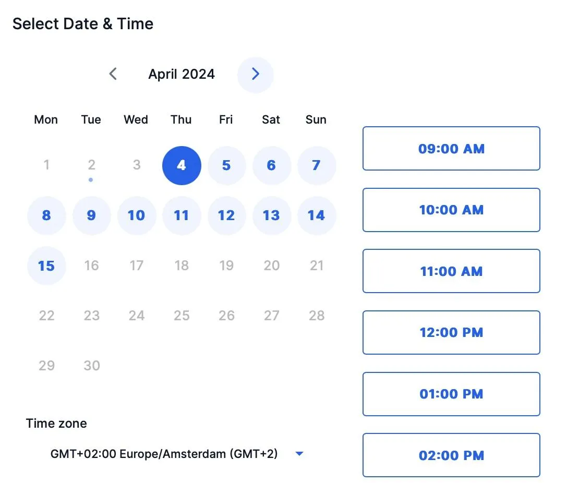This screenshot has height=483, width=579.
Task: Select GMT+02:00 Europe/Amsterdam time zone field
Action: [164, 454]
